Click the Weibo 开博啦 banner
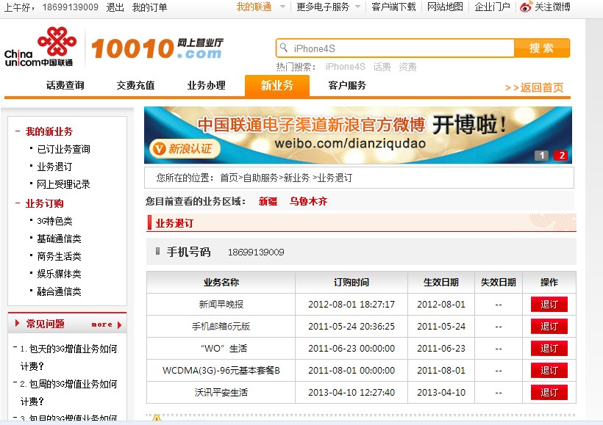 [358, 135]
